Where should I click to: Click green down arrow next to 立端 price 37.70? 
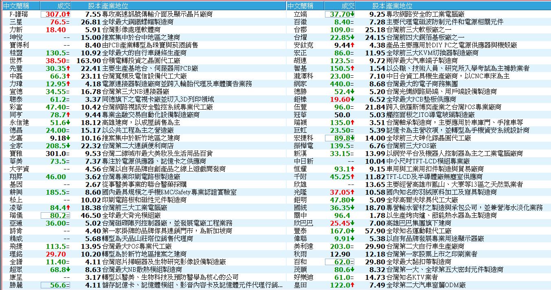(x=352, y=14)
